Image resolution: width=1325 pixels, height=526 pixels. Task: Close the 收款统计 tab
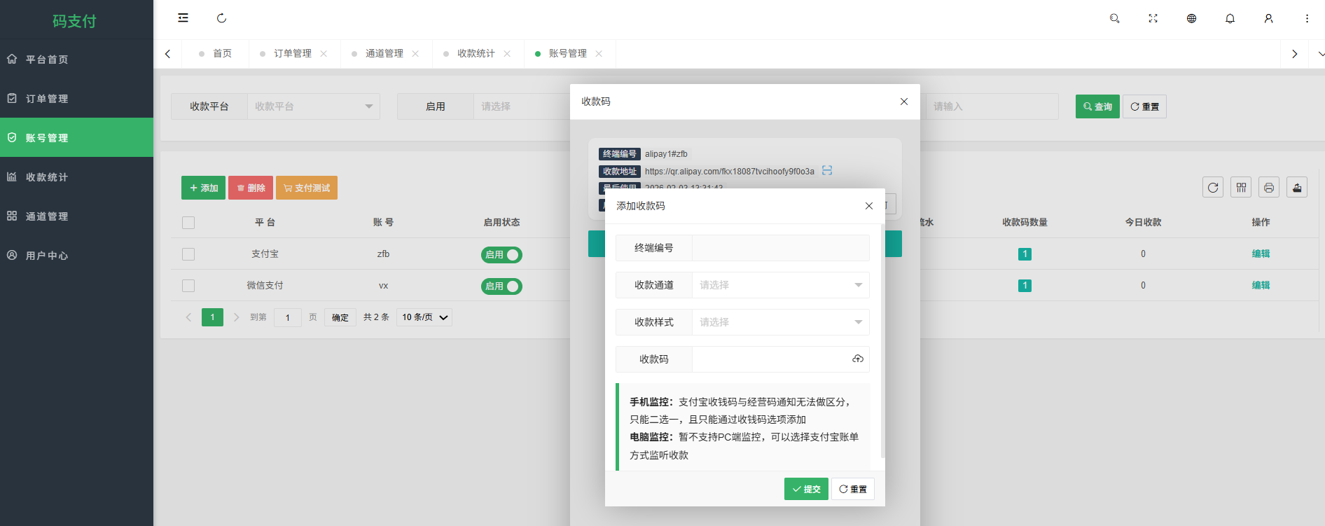pyautogui.click(x=507, y=54)
